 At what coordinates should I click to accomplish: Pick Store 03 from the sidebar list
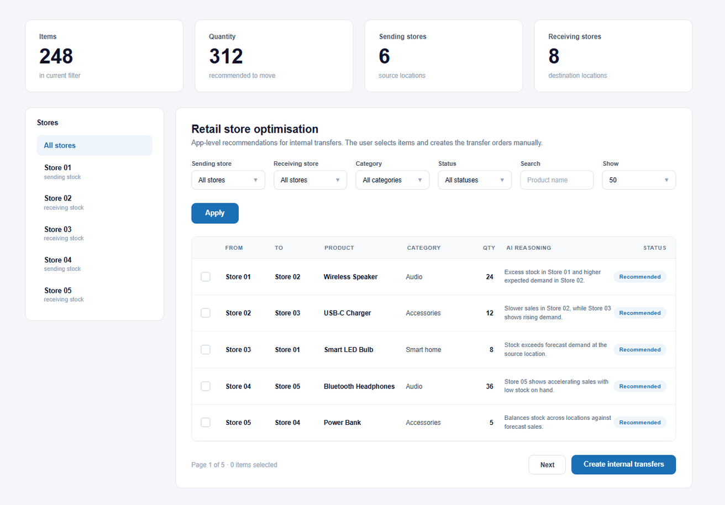tap(94, 233)
